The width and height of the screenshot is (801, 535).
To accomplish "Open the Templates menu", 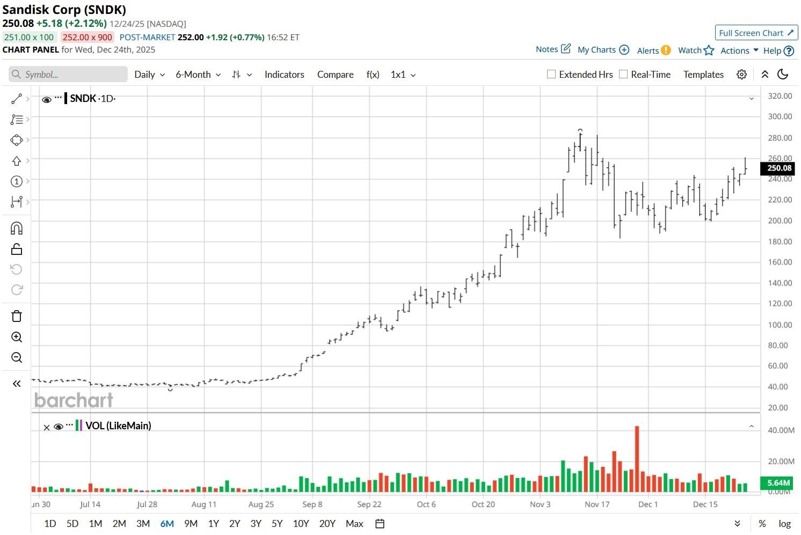I will 703,75.
